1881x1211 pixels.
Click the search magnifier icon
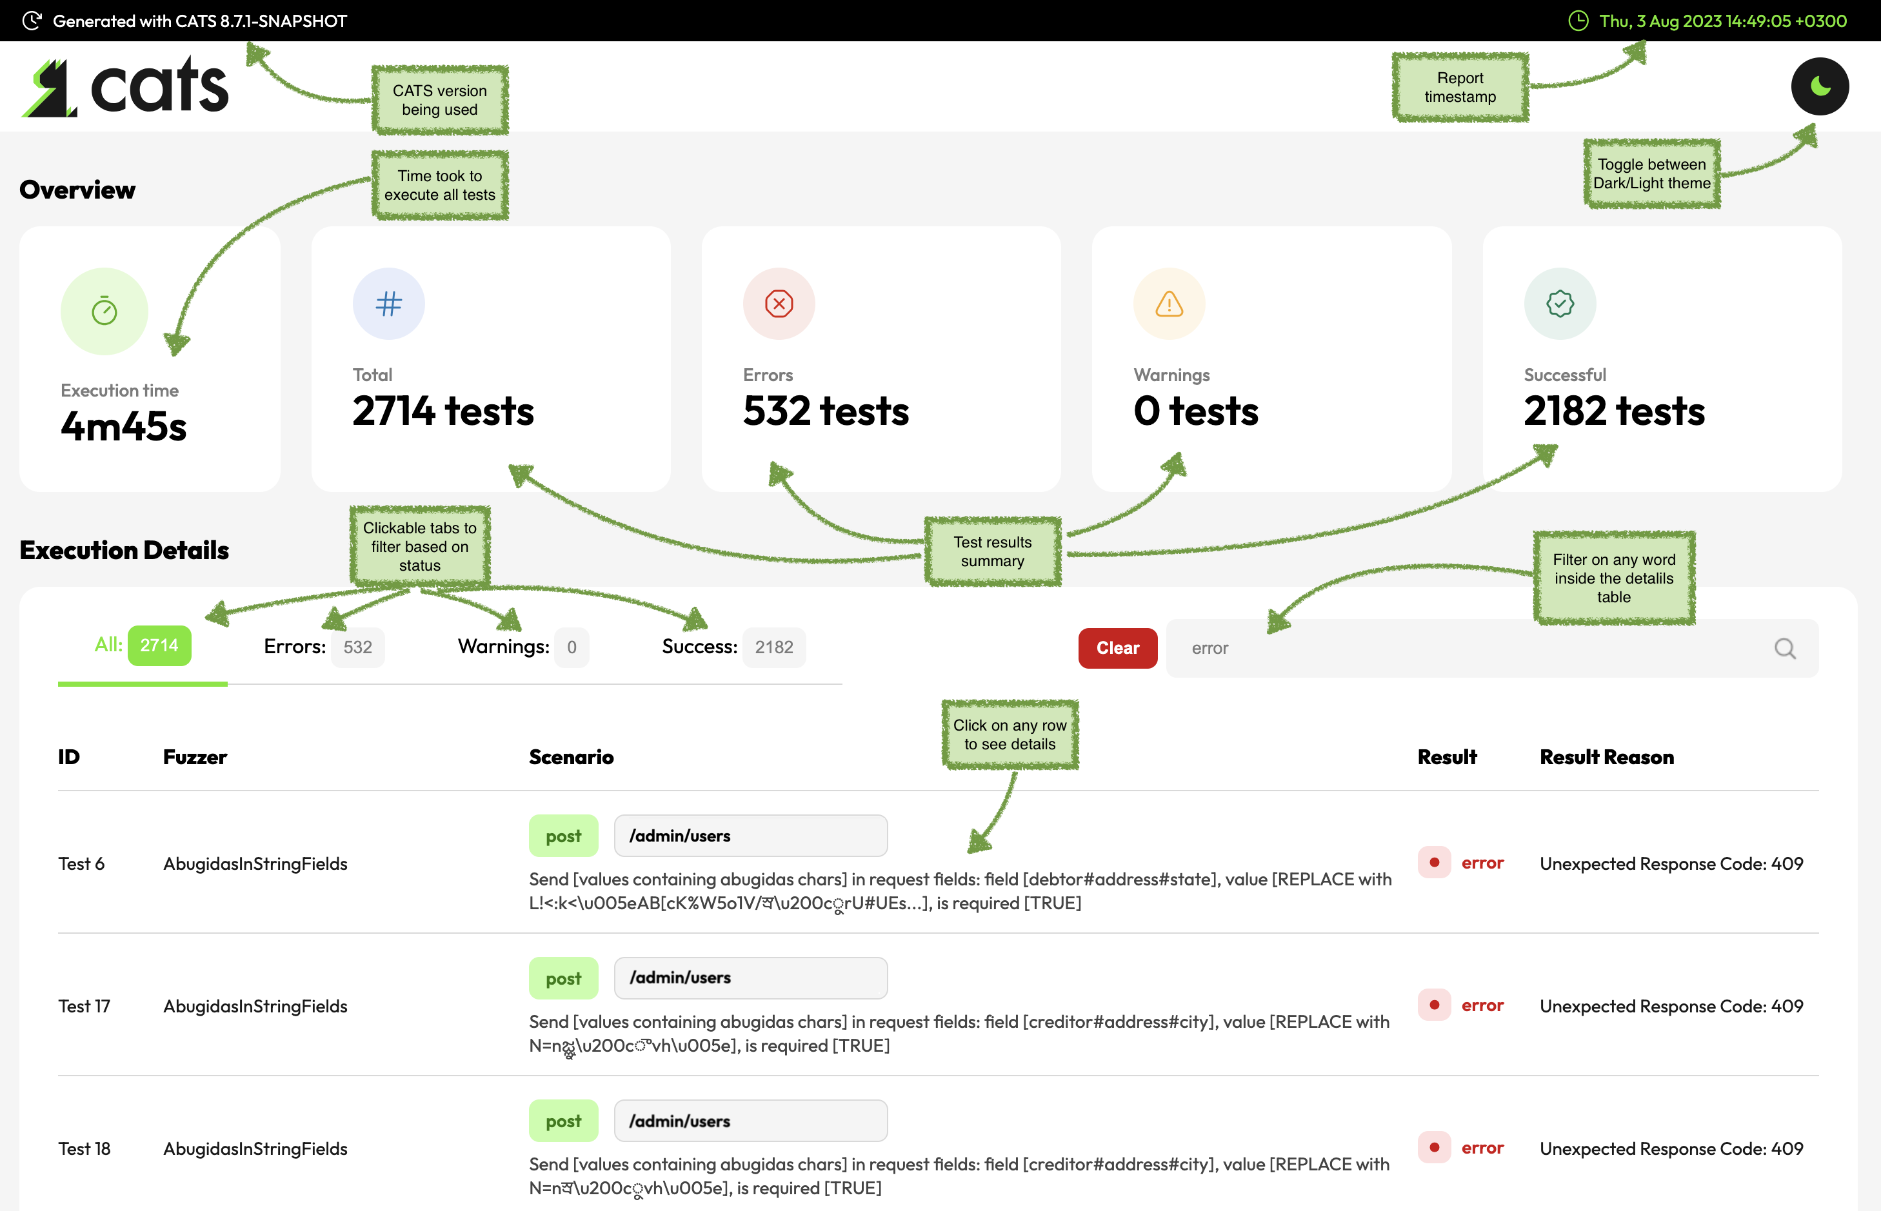coord(1784,648)
